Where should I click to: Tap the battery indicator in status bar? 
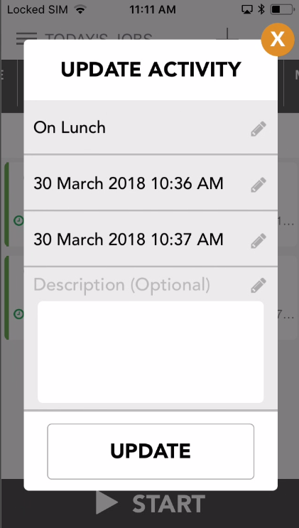[x=283, y=9]
